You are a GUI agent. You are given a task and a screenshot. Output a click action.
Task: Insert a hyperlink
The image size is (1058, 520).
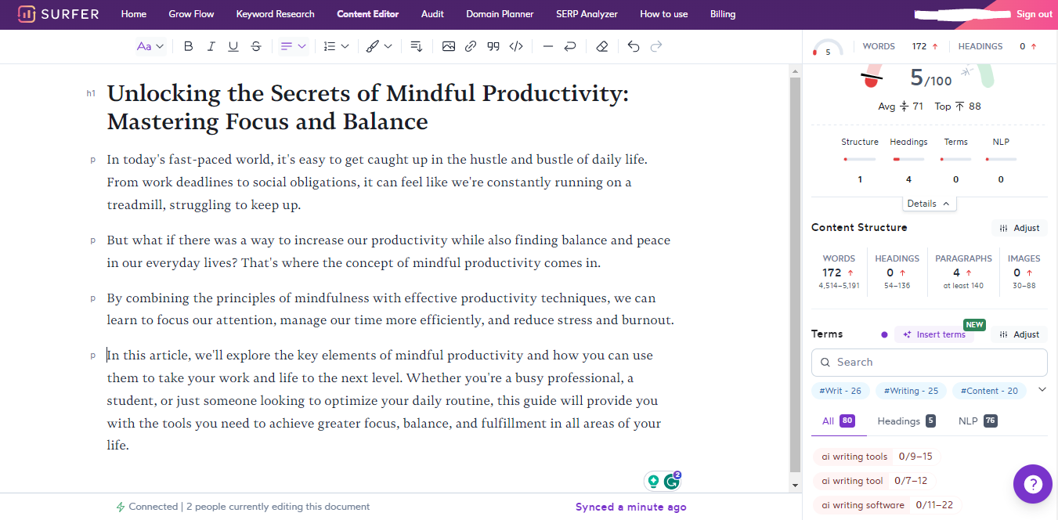point(470,46)
